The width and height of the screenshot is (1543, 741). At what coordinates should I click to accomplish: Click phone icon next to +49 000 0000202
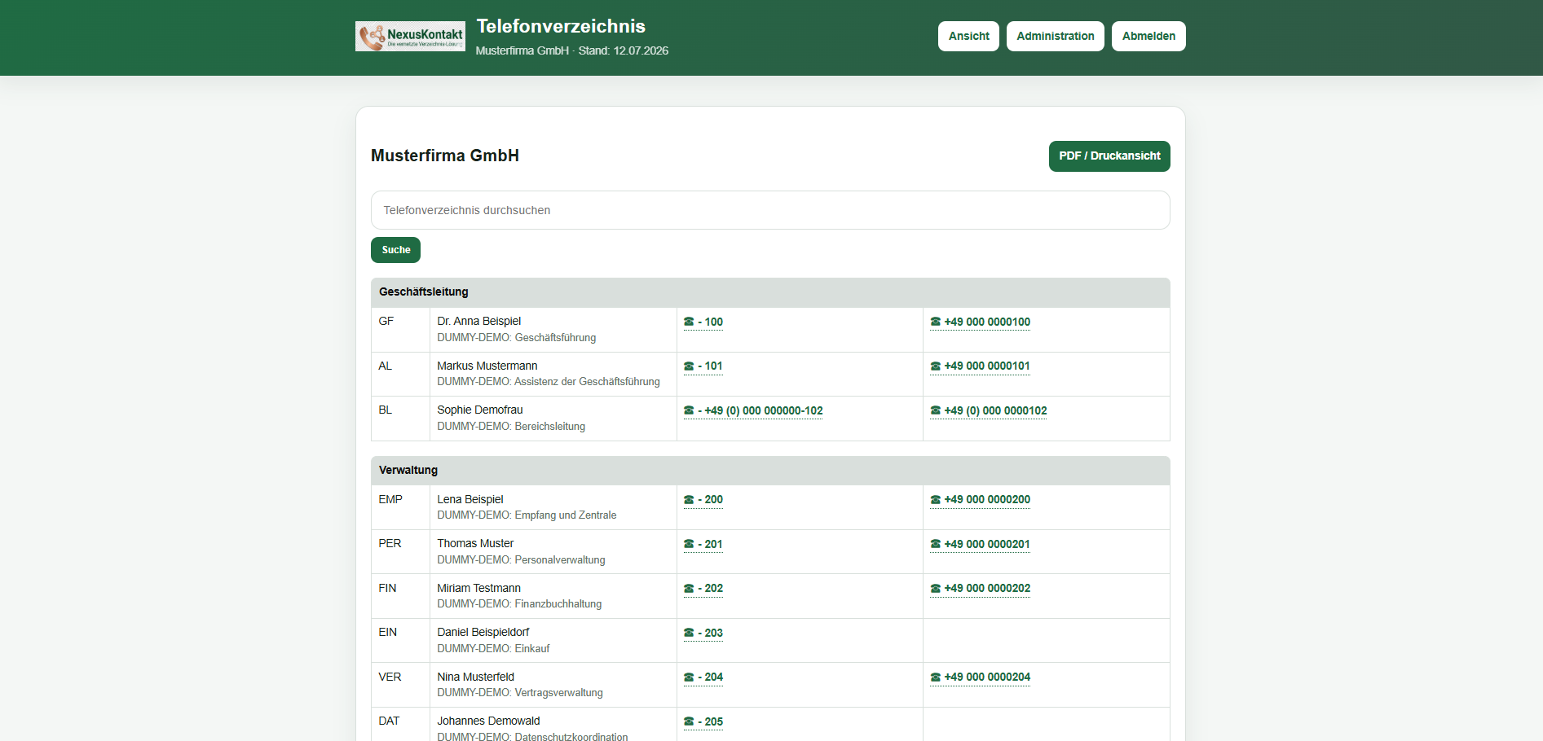[936, 588]
